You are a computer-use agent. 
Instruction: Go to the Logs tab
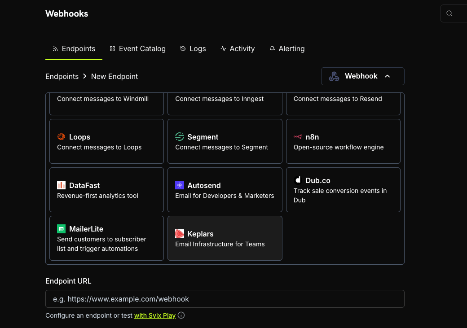[193, 49]
